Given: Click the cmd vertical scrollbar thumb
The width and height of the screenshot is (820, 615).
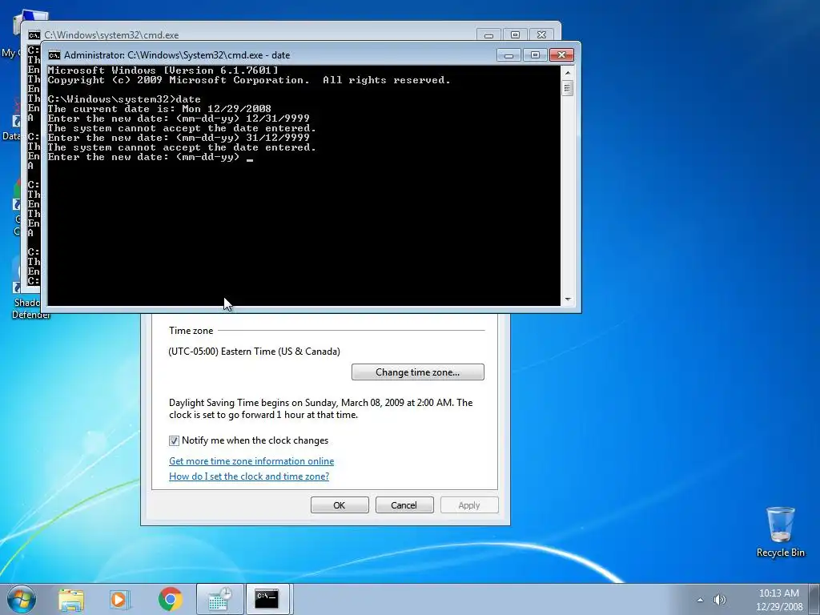Looking at the screenshot, I should (568, 88).
